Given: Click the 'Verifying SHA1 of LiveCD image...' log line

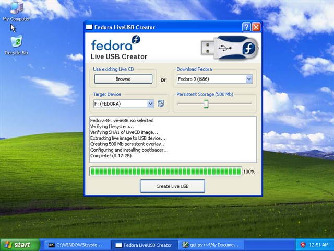Looking at the screenshot, I should 124,132.
